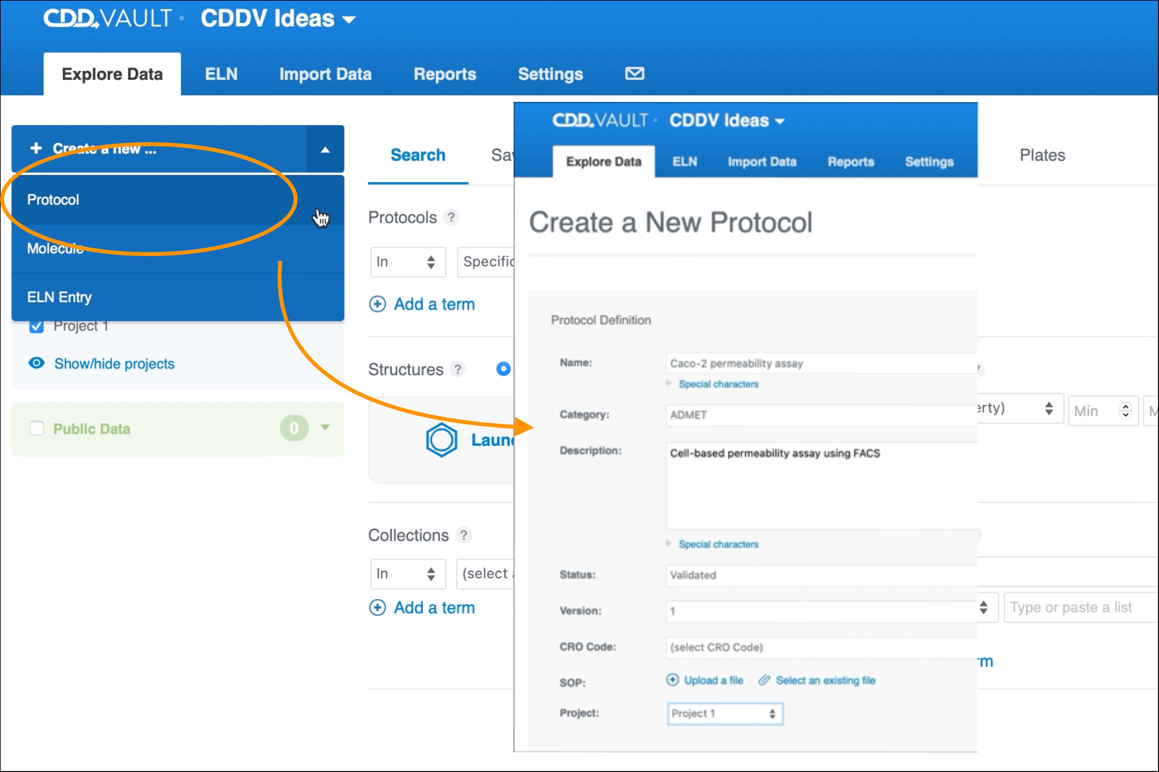Open the mail envelope icon in the top navigation
1159x772 pixels.
point(634,73)
